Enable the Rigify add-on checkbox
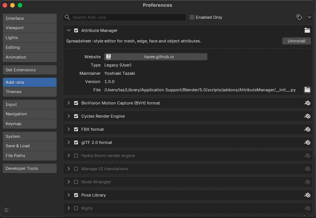This screenshot has width=316, height=218. pyautogui.click(x=76, y=208)
